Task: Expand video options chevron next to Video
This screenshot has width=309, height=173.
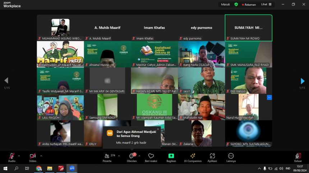Action: pos(41,156)
